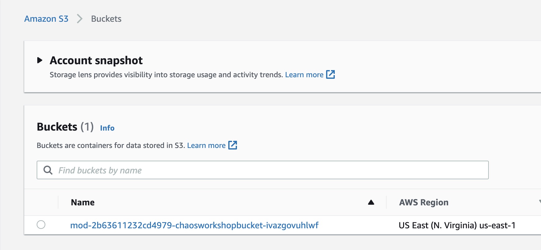Expand the Account snapshot section
The width and height of the screenshot is (541, 250).
coord(40,60)
